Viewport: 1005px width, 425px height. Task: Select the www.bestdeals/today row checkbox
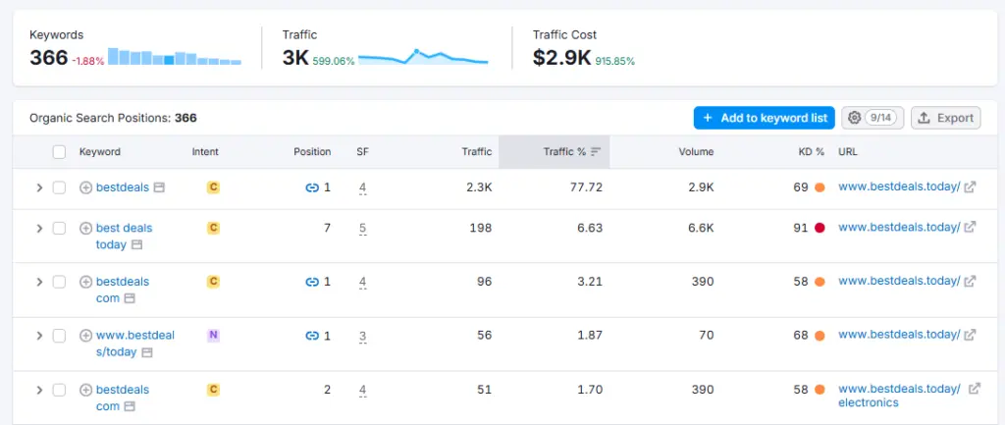click(59, 336)
